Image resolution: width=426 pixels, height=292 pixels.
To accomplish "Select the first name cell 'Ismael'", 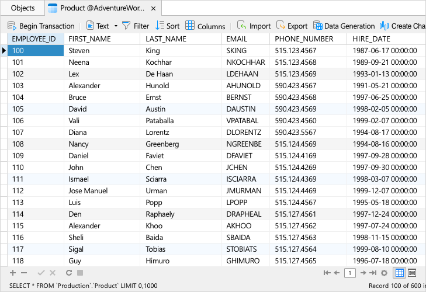I will [102, 179].
